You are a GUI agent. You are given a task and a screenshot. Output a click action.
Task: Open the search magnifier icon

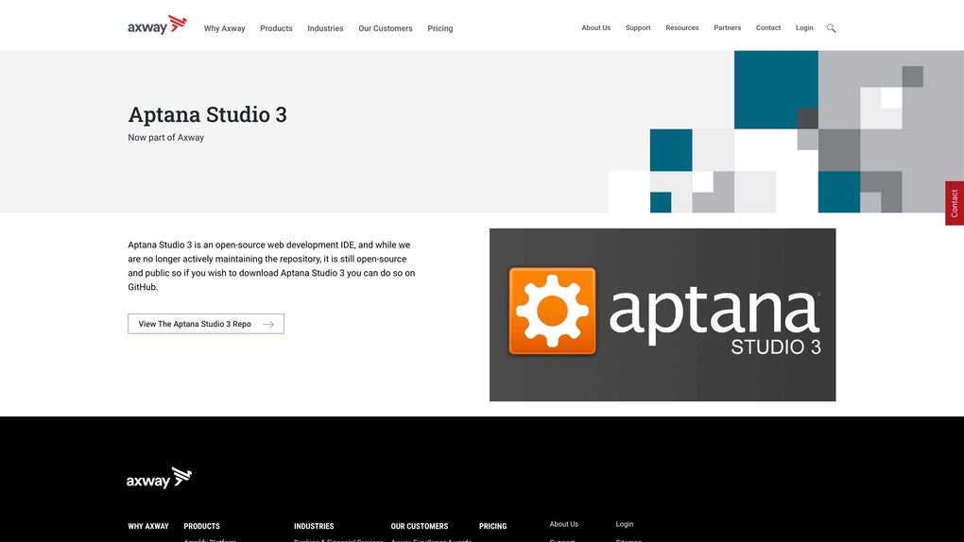pos(831,28)
